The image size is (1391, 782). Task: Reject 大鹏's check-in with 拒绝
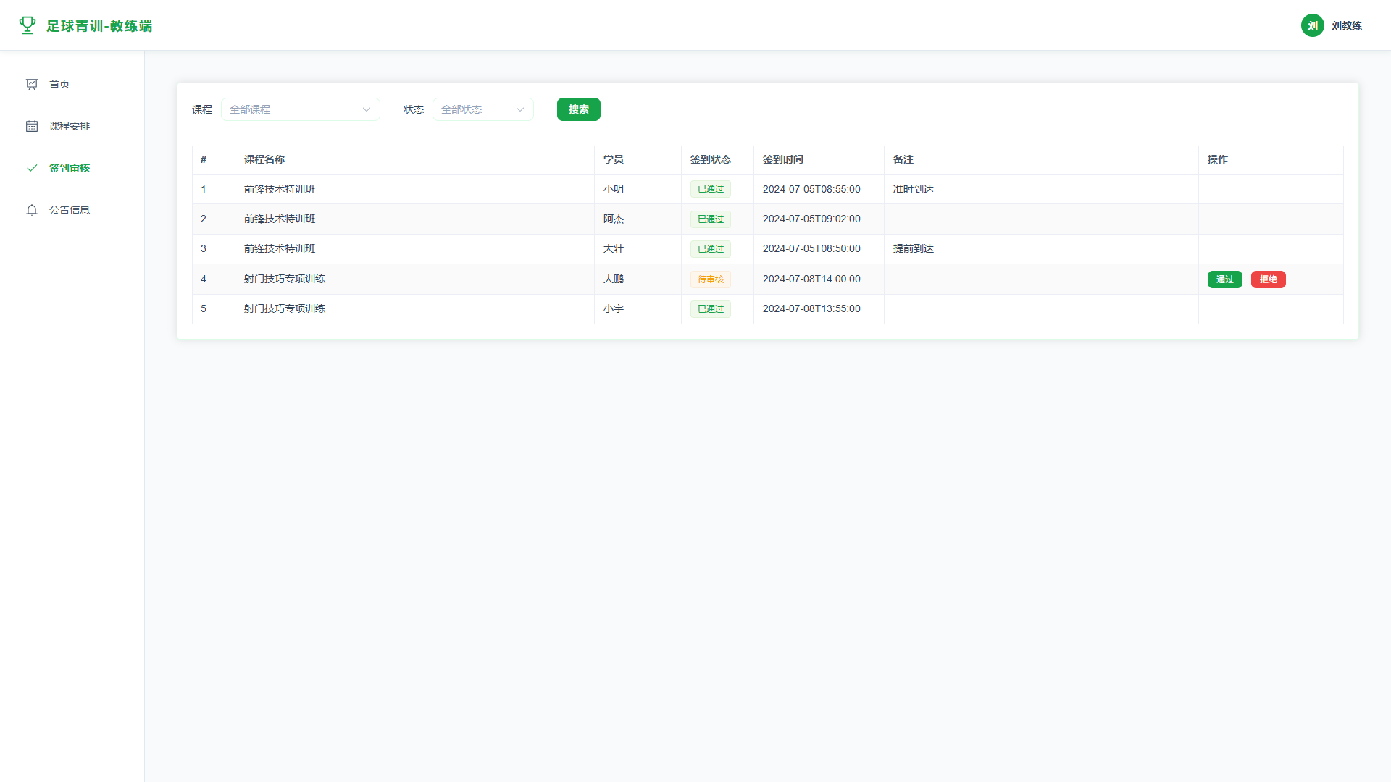pos(1269,279)
